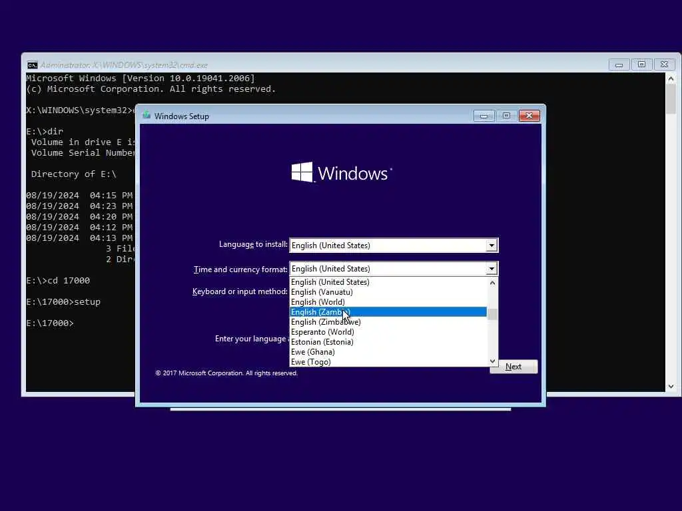Viewport: 682px width, 511px height.
Task: Click cmd window scrollbar up arrow
Action: click(x=671, y=79)
